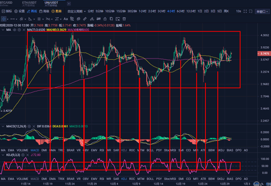Click the ruler tool icon
The height and width of the screenshot is (186, 271).
85,19
